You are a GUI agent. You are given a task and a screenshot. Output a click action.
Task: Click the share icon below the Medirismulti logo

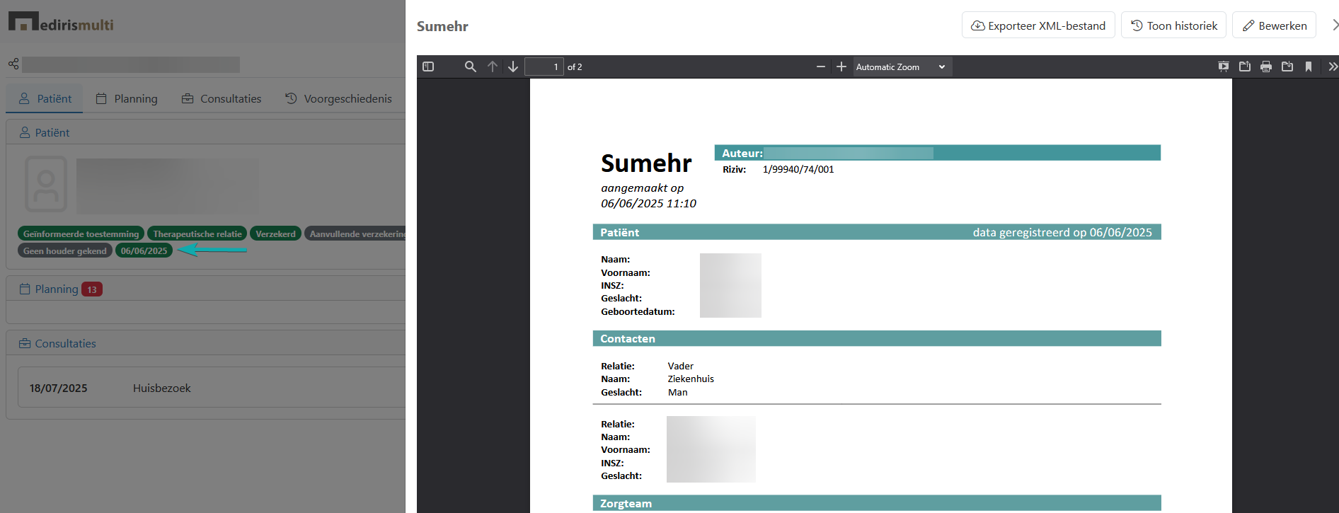pos(13,64)
